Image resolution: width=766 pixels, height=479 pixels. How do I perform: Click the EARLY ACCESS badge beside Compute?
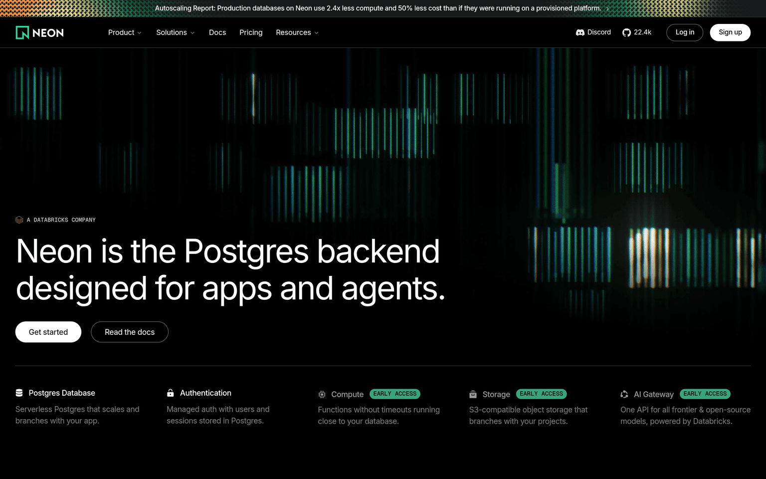click(x=395, y=394)
